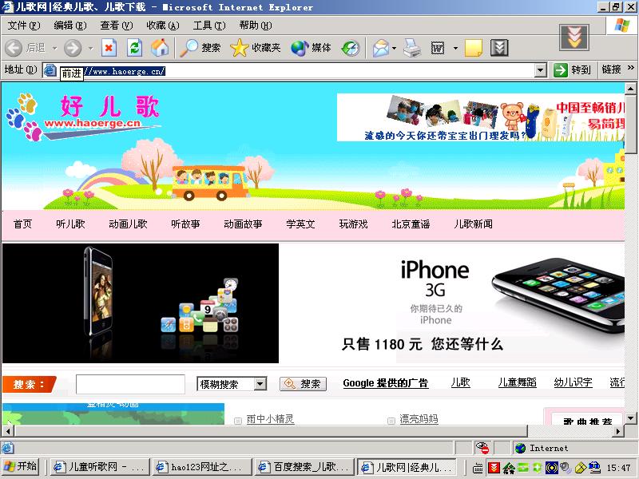Viewport: 639px width, 479px height.
Task: Click the network connection tray icon
Action: pos(594,468)
